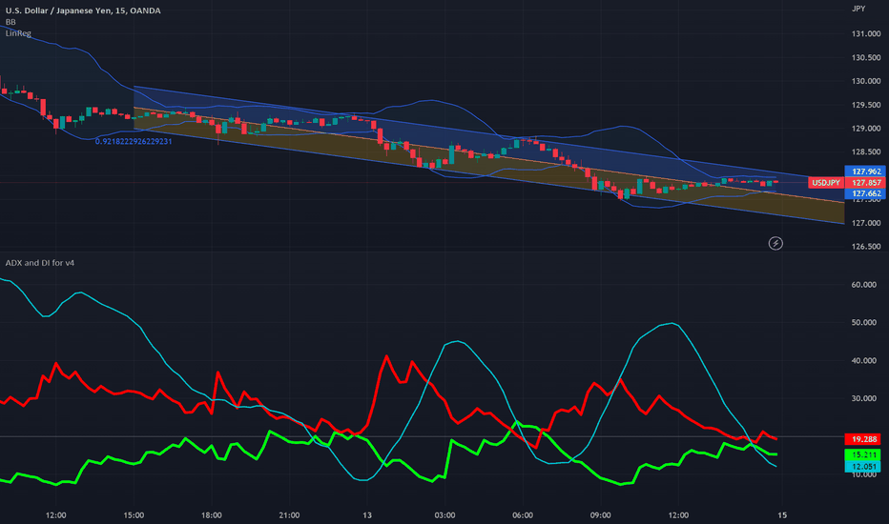Screen dimensions: 889x524
Task: Click the ADX and DI for v4 label
Action: [x=40, y=263]
